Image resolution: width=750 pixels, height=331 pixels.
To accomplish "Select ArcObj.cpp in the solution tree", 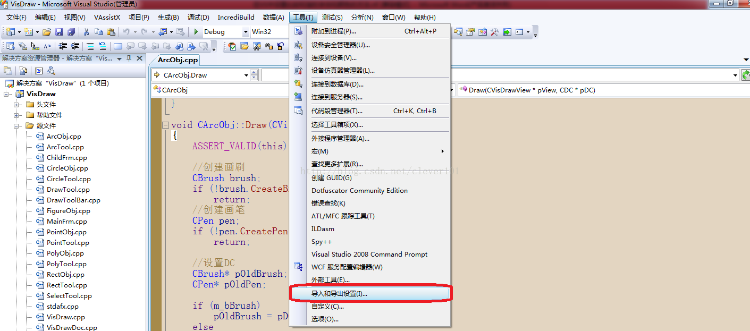I will pyautogui.click(x=64, y=137).
